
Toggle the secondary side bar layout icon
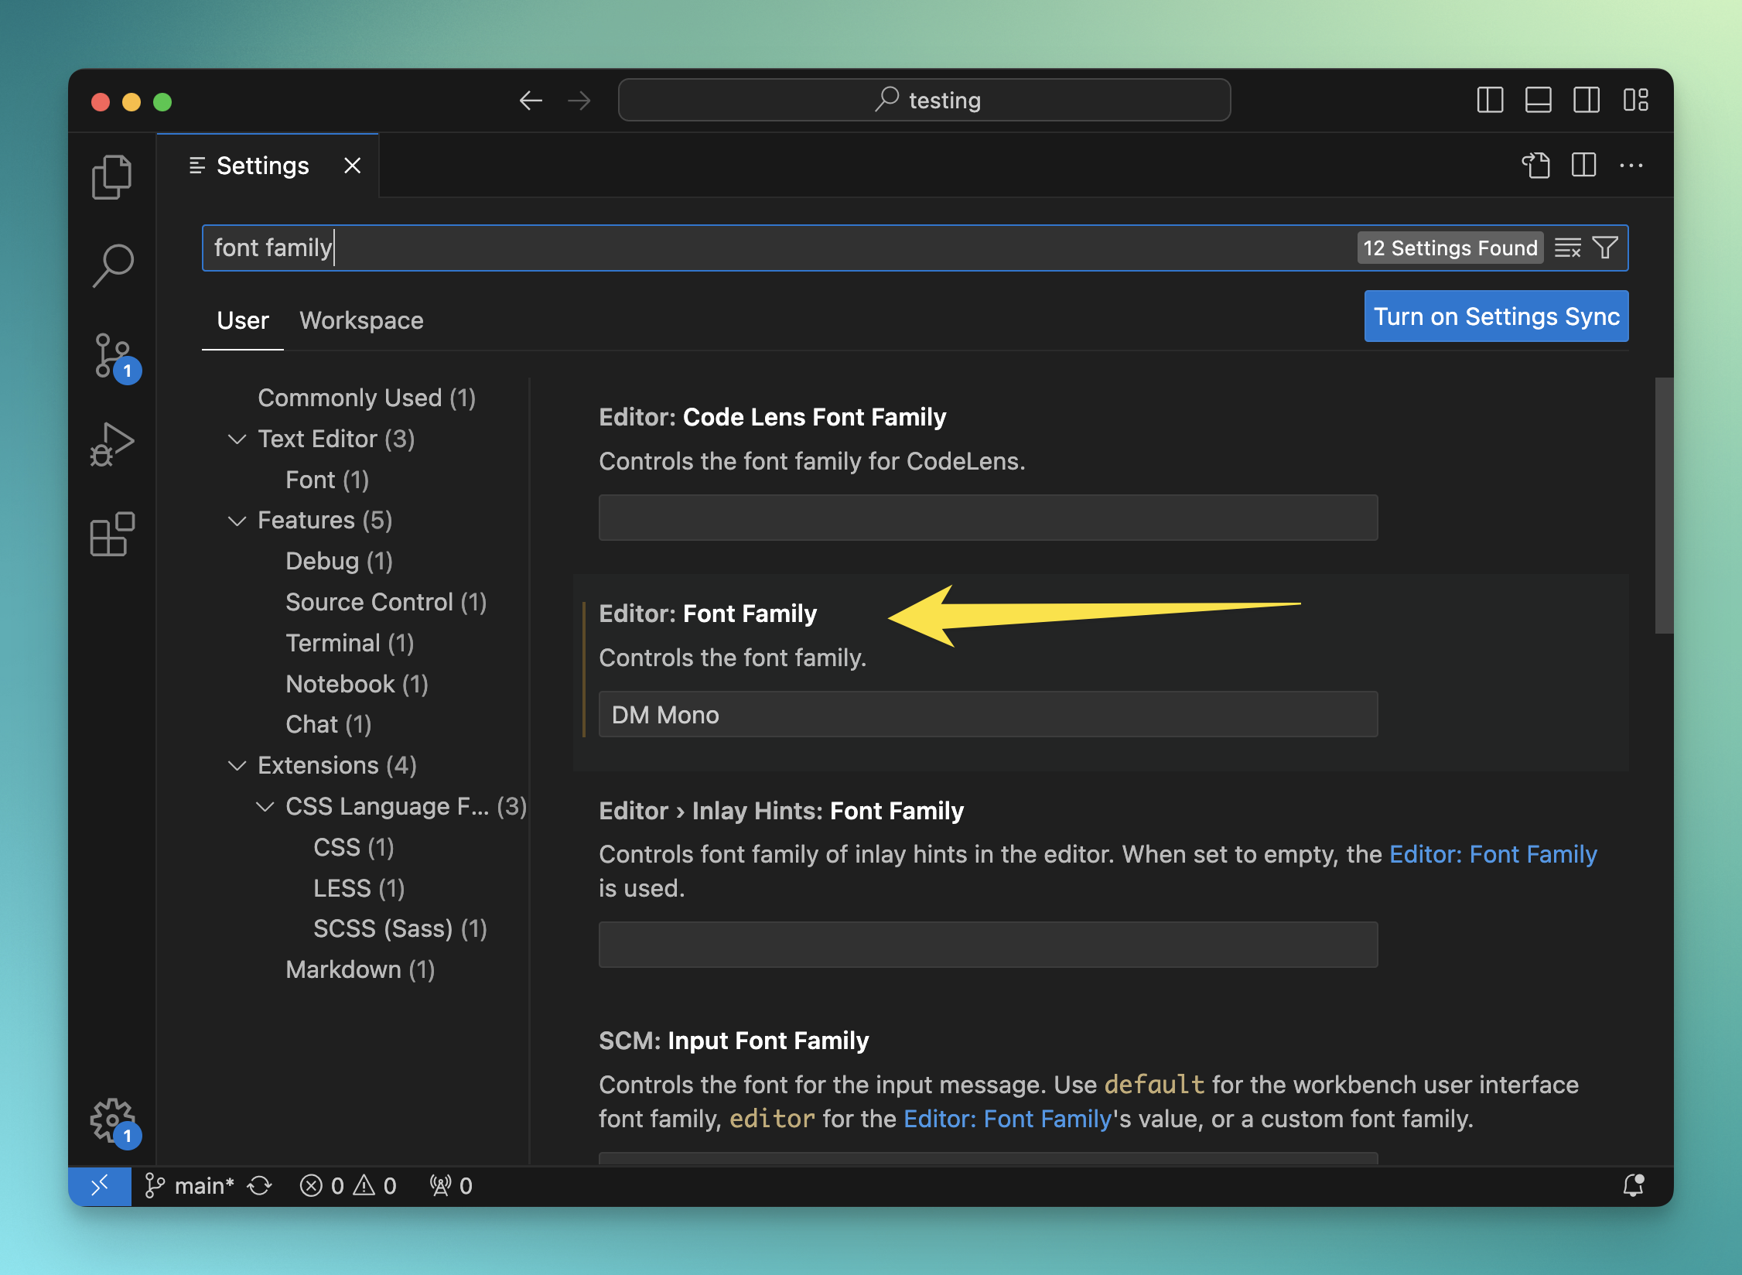pos(1587,101)
